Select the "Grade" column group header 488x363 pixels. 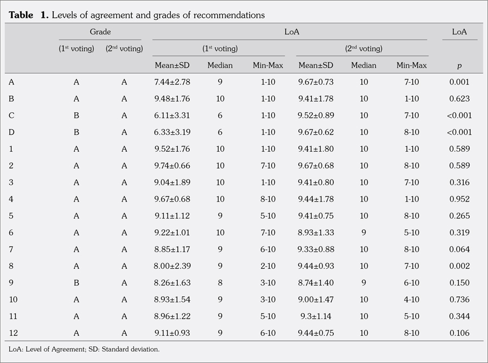[100, 32]
